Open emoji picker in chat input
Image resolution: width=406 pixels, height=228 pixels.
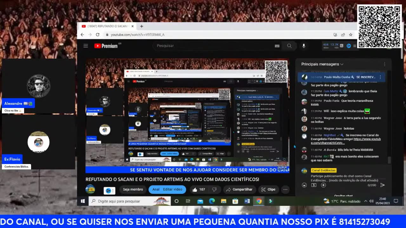click(x=304, y=185)
